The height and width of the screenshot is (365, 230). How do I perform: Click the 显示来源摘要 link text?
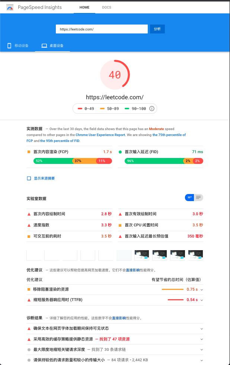44,178
